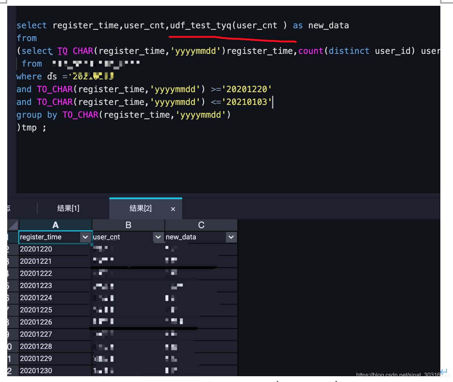Select cell with date 20201225
The width and height of the screenshot is (453, 382).
click(x=55, y=310)
